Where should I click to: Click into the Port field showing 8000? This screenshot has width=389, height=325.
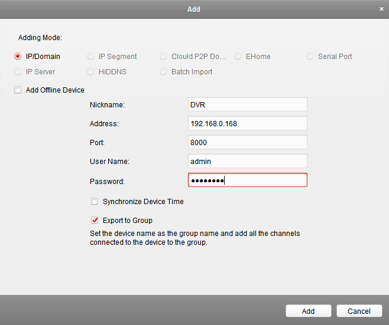pos(247,142)
